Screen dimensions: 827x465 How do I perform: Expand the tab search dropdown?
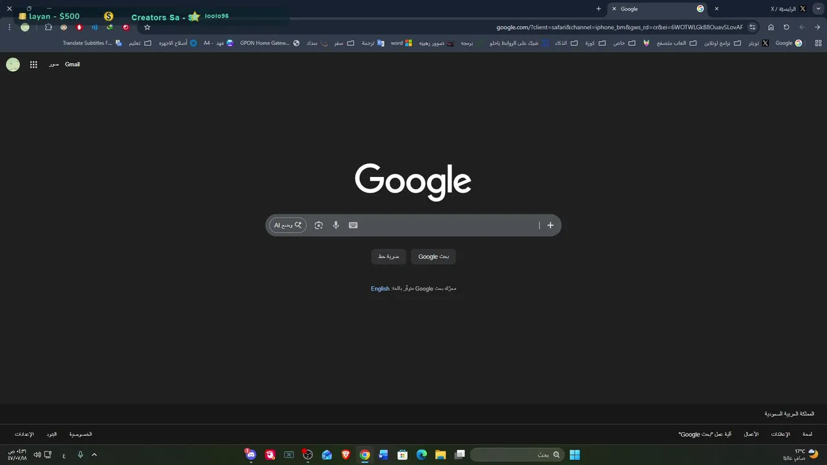[x=818, y=9]
